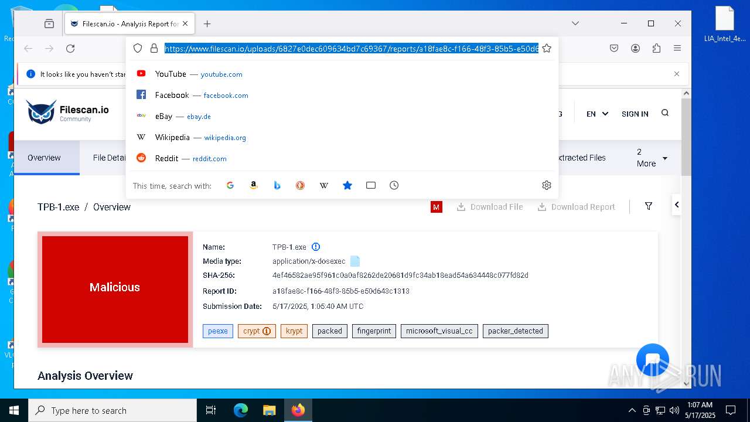Open Firefox View recent browsing icon
The width and height of the screenshot is (750, 422).
point(49,23)
